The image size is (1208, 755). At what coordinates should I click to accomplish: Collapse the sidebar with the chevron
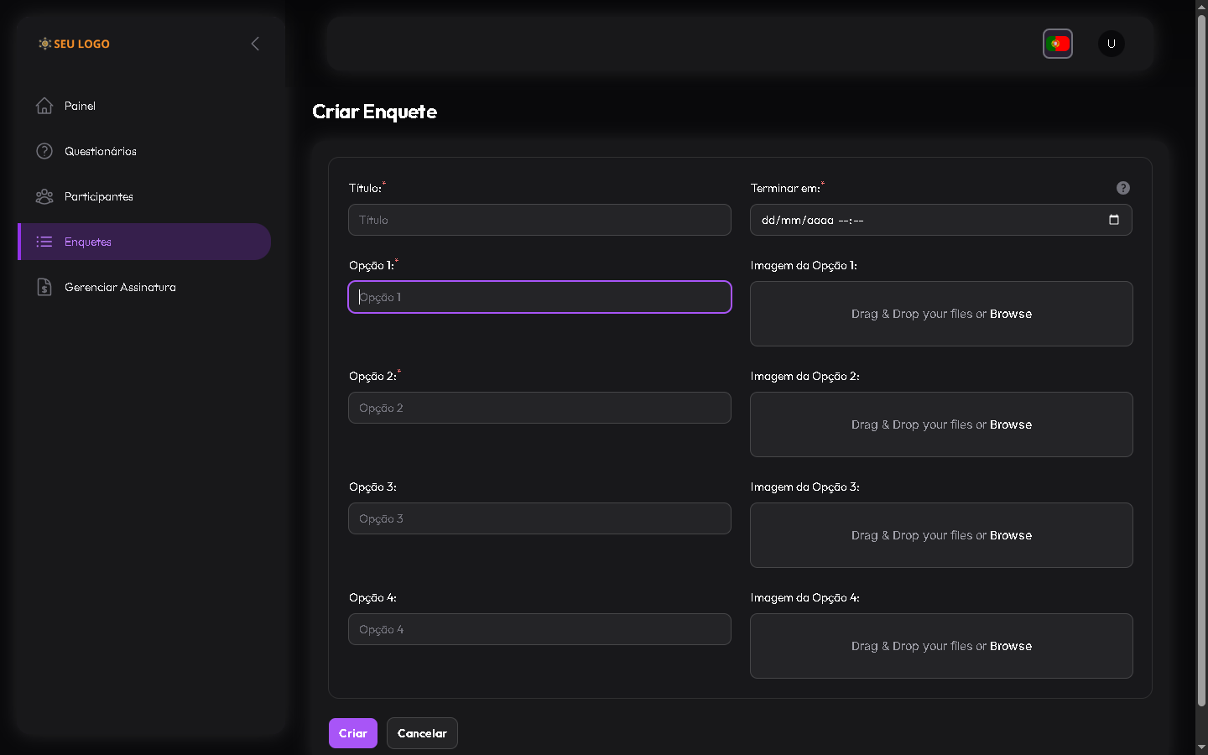(x=255, y=44)
